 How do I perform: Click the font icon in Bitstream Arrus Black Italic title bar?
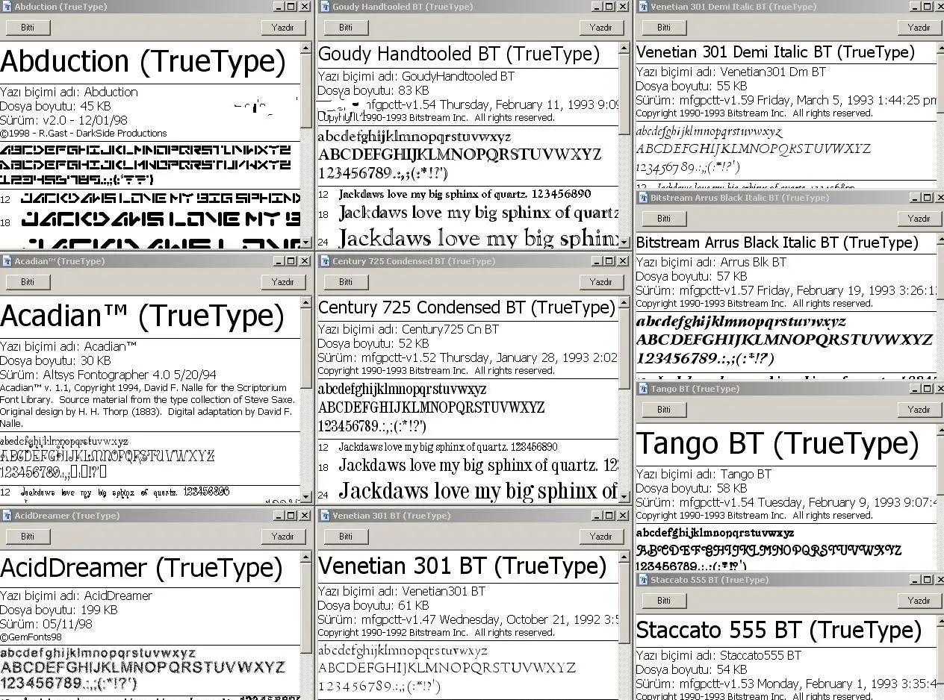(643, 198)
